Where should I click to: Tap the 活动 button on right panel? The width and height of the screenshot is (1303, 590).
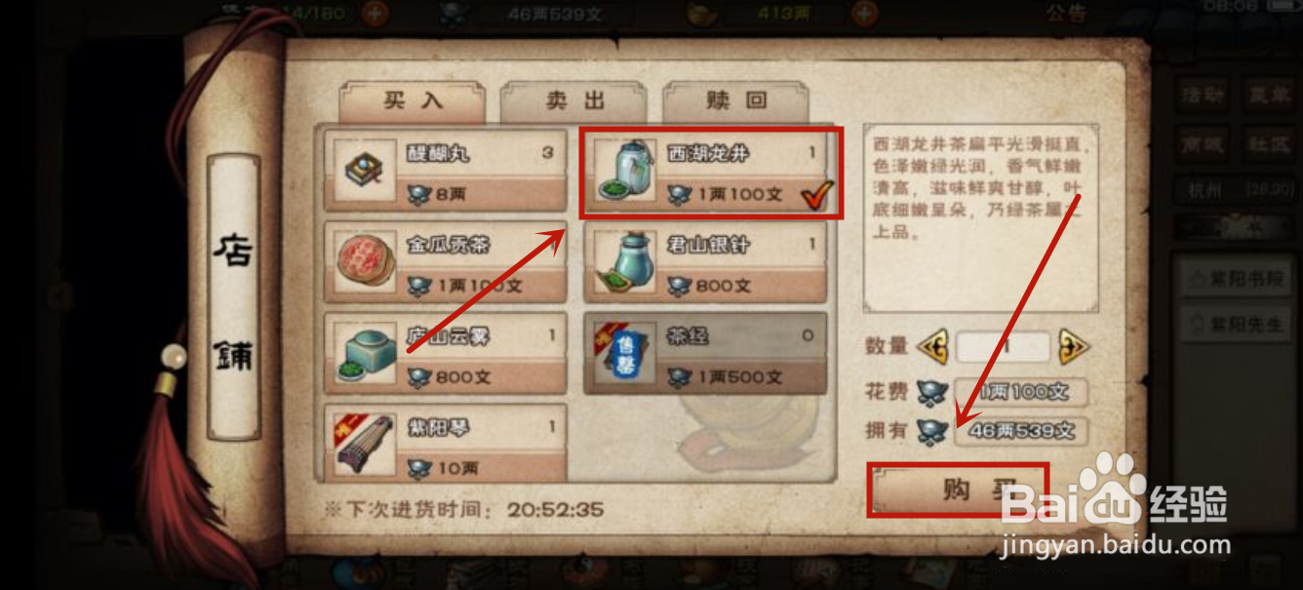point(1202,96)
